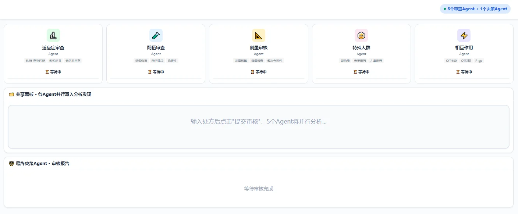
Task: Click the progress bar in 特殊人群 card
Action: pos(361,78)
